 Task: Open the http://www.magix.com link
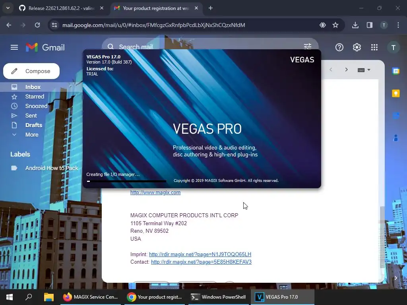pos(155,193)
